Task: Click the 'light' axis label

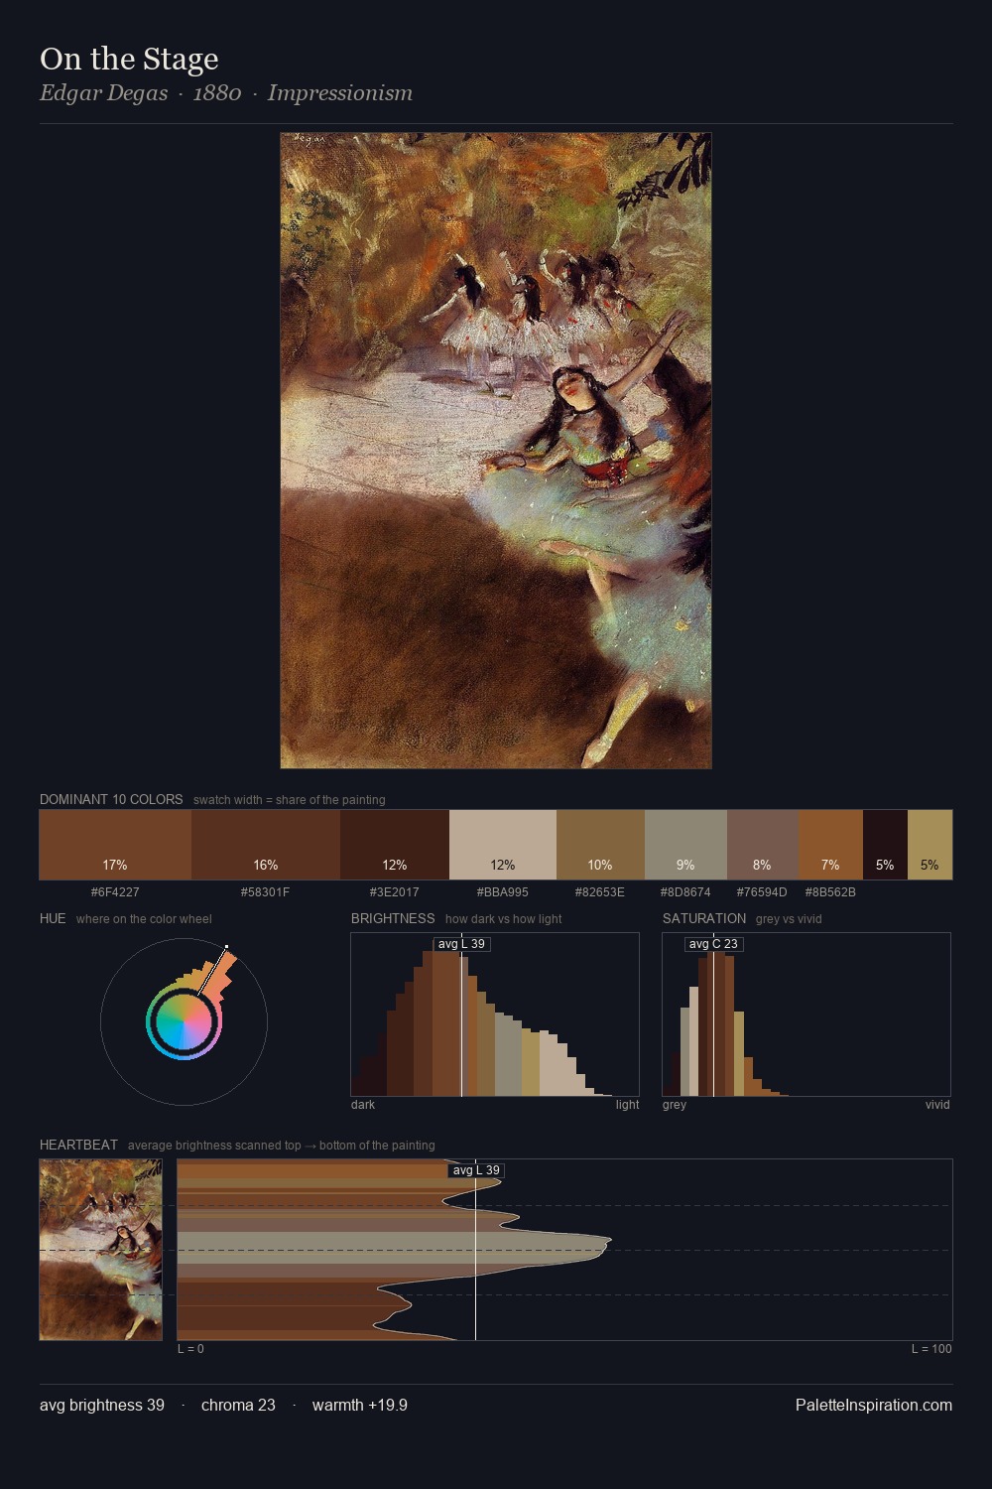Action: pos(627,1105)
